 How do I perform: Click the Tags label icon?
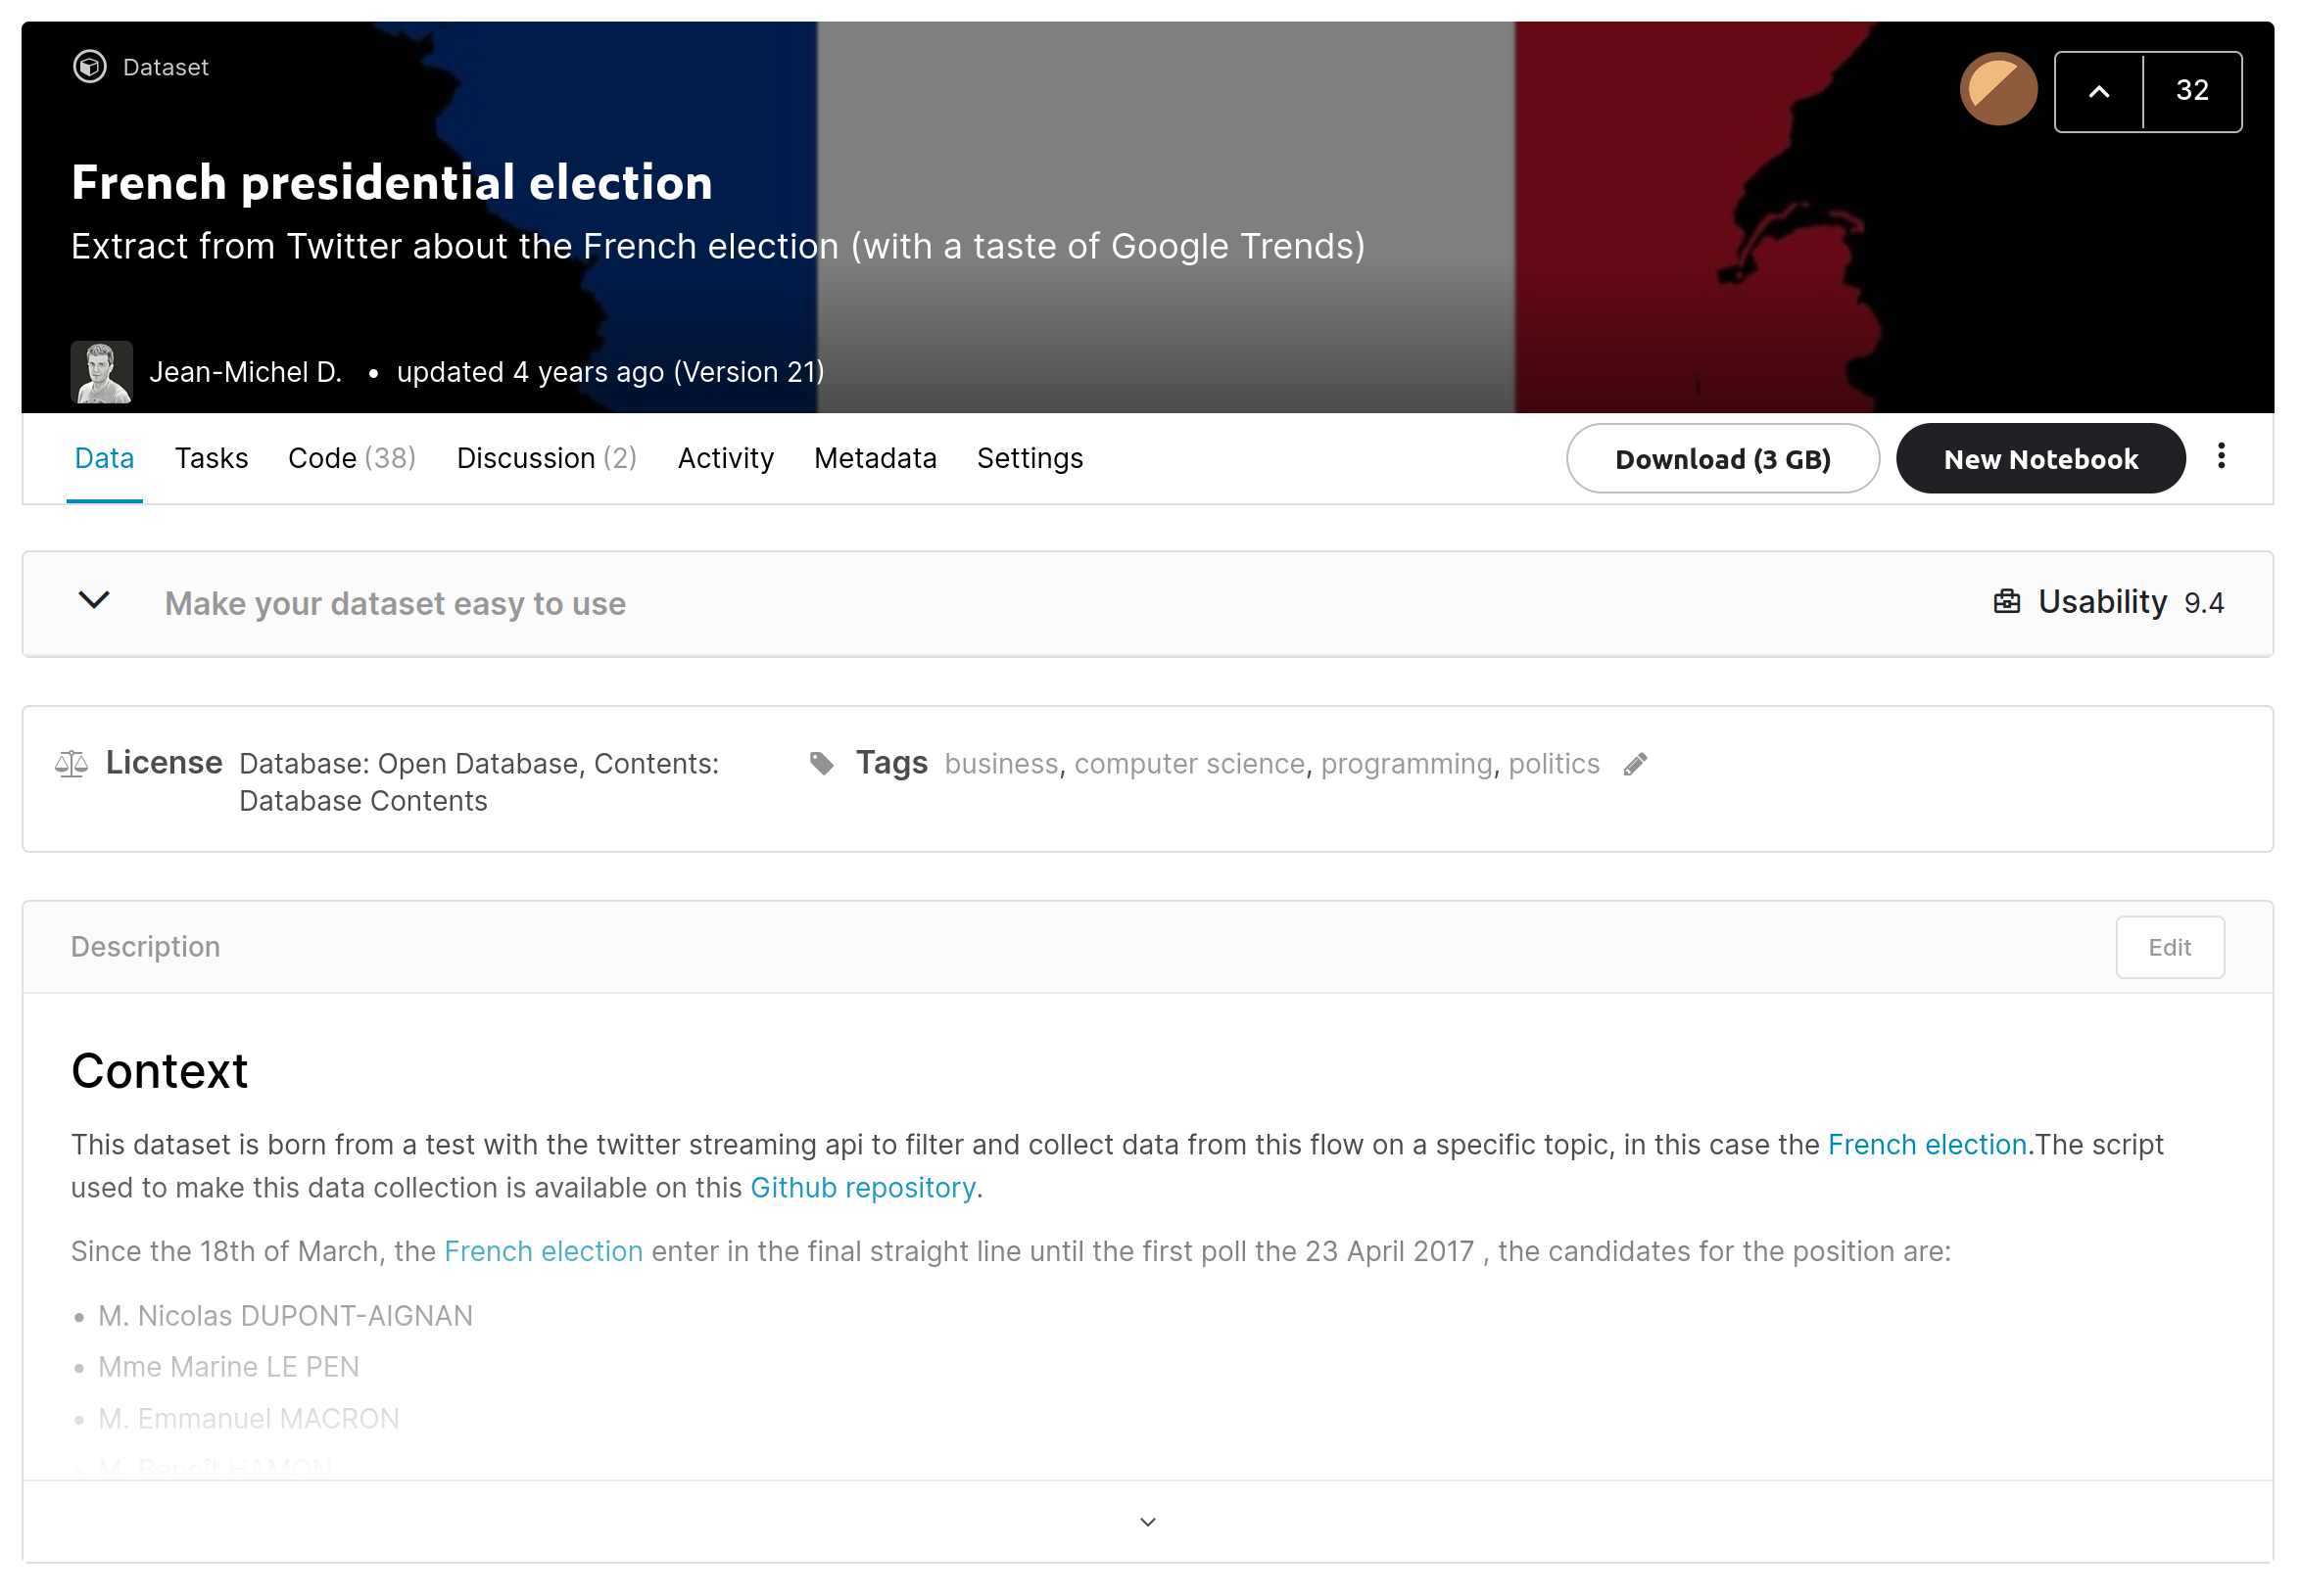pyautogui.click(x=821, y=764)
